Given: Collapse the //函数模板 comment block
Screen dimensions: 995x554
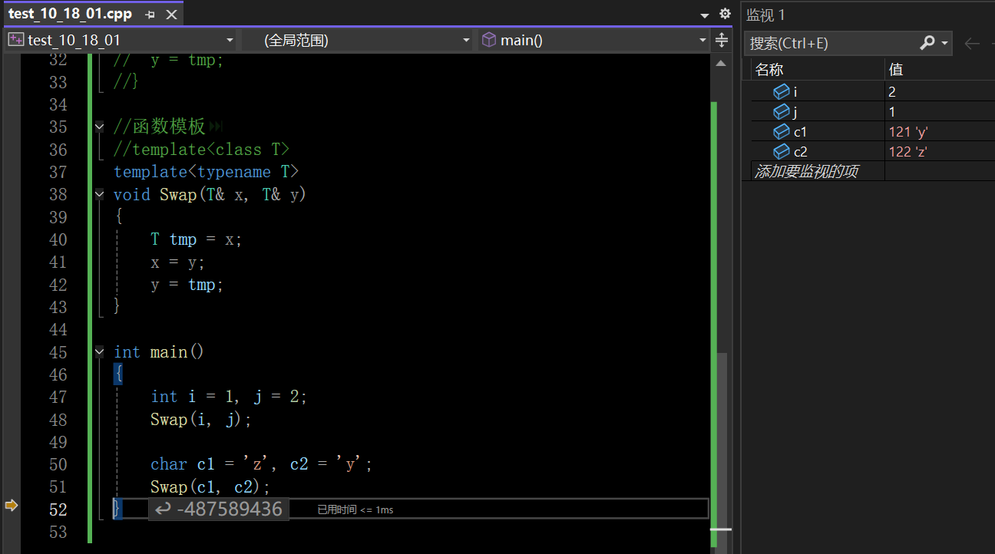Looking at the screenshot, I should point(99,127).
